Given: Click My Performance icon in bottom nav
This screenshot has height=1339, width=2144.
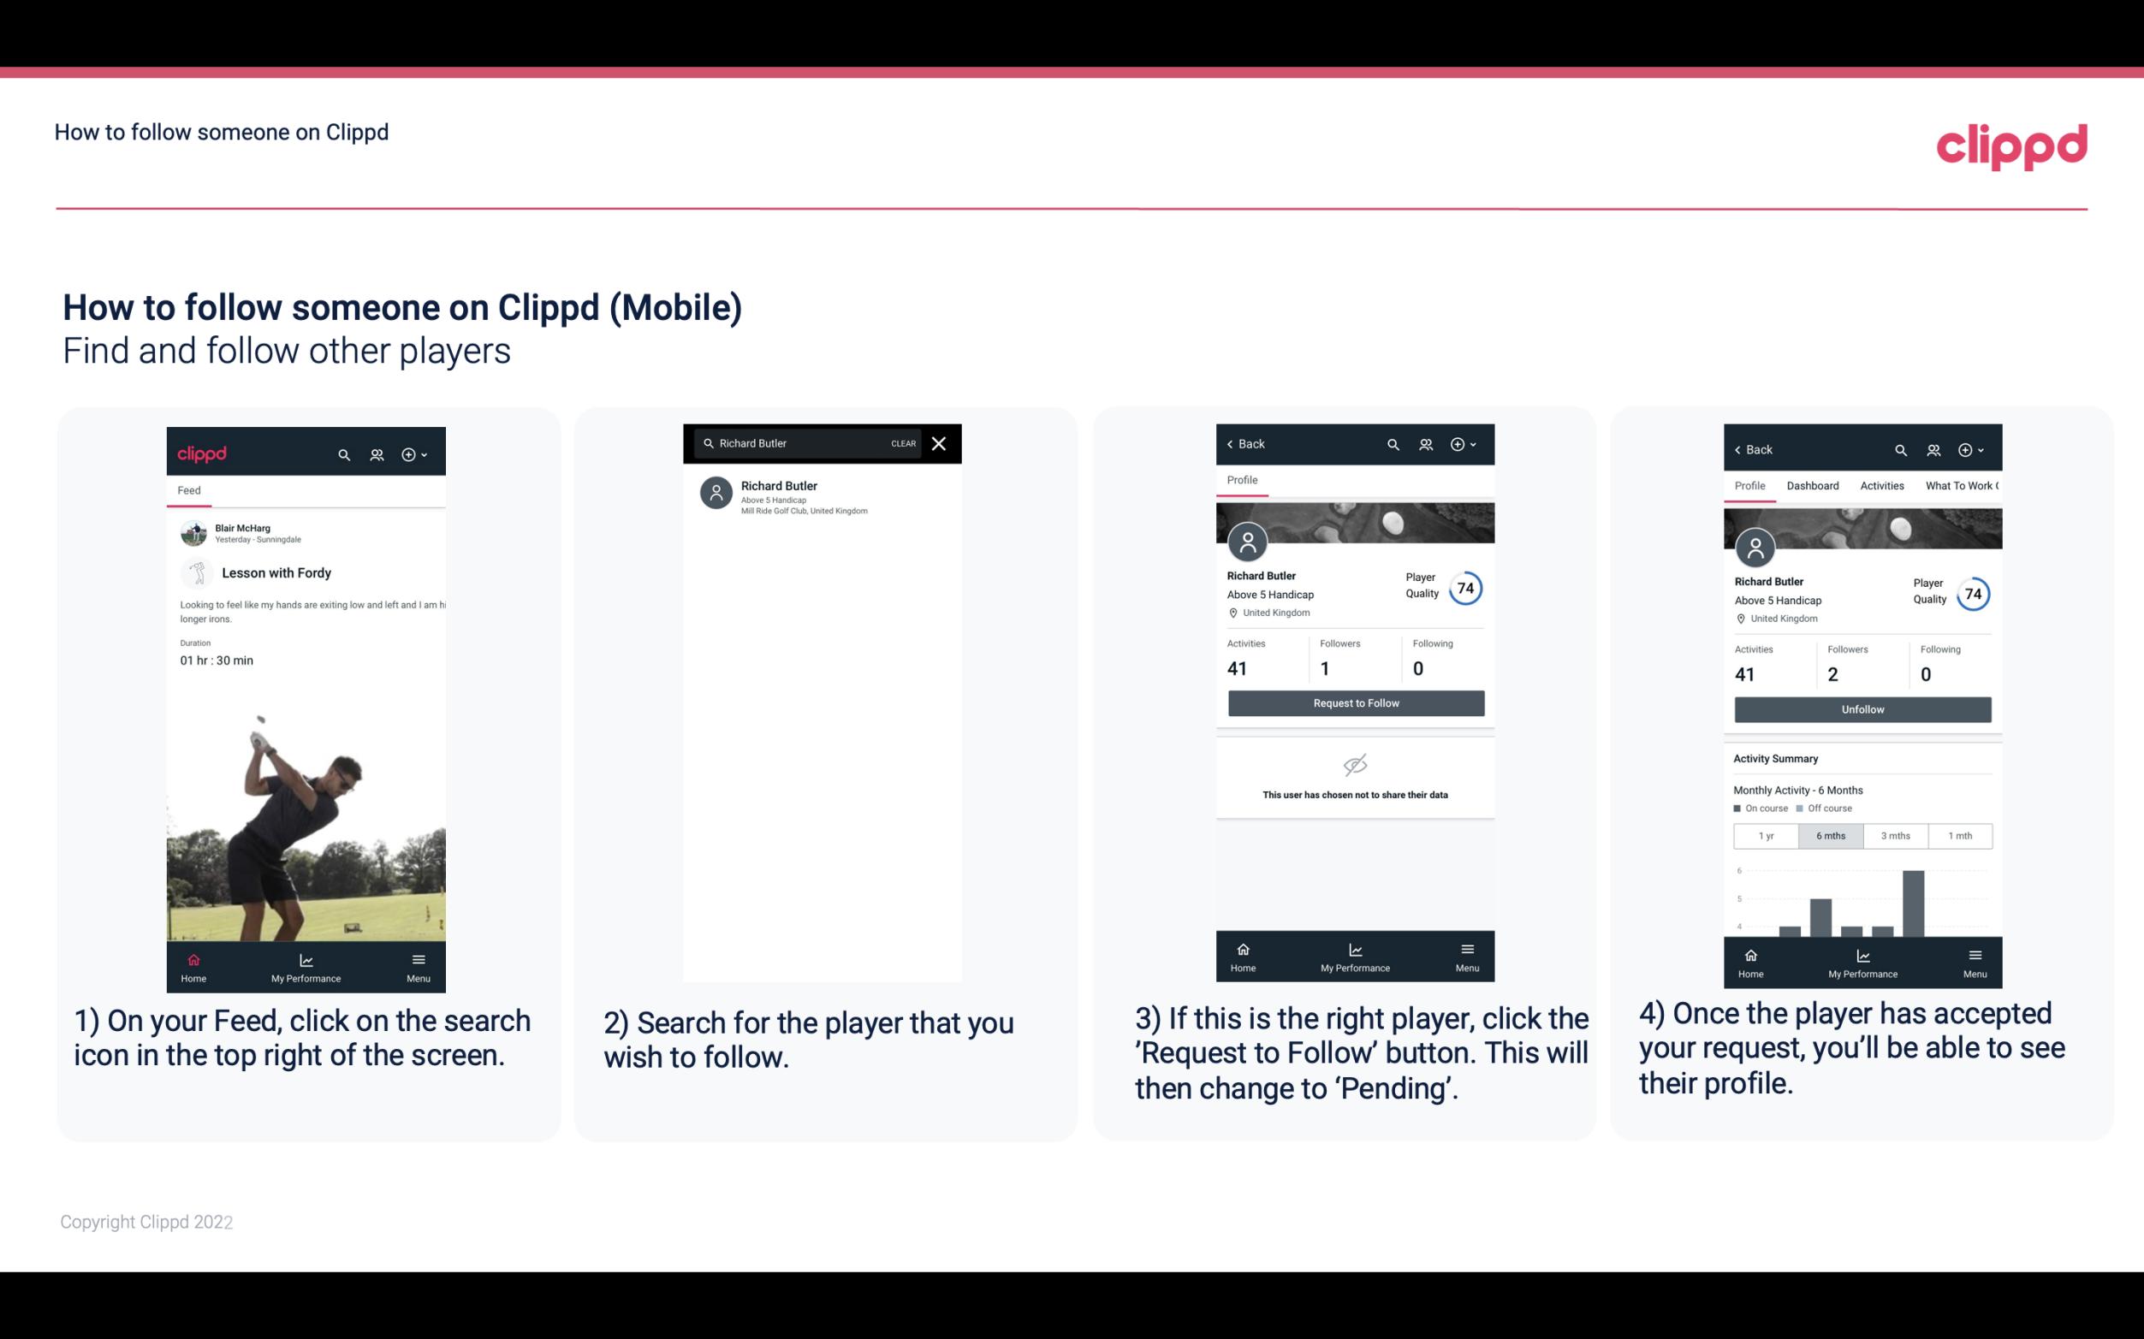Looking at the screenshot, I should tap(306, 957).
